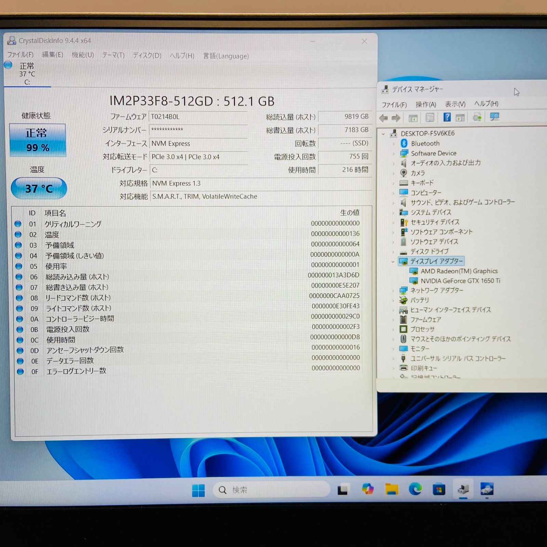This screenshot has height=547, width=547.
Task: Expand the ディスク ドライブ node
Action: tap(393, 252)
